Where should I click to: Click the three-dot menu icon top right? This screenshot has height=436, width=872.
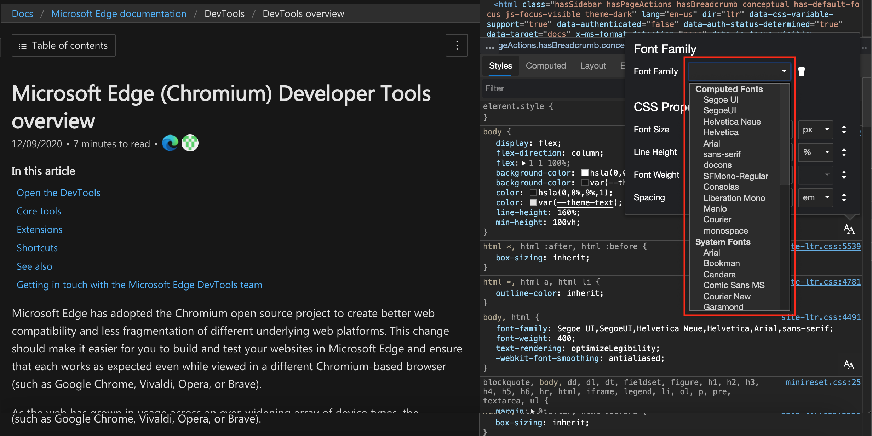point(457,46)
